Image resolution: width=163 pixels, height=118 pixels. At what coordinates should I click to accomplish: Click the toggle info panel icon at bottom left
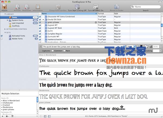(x=12, y=116)
